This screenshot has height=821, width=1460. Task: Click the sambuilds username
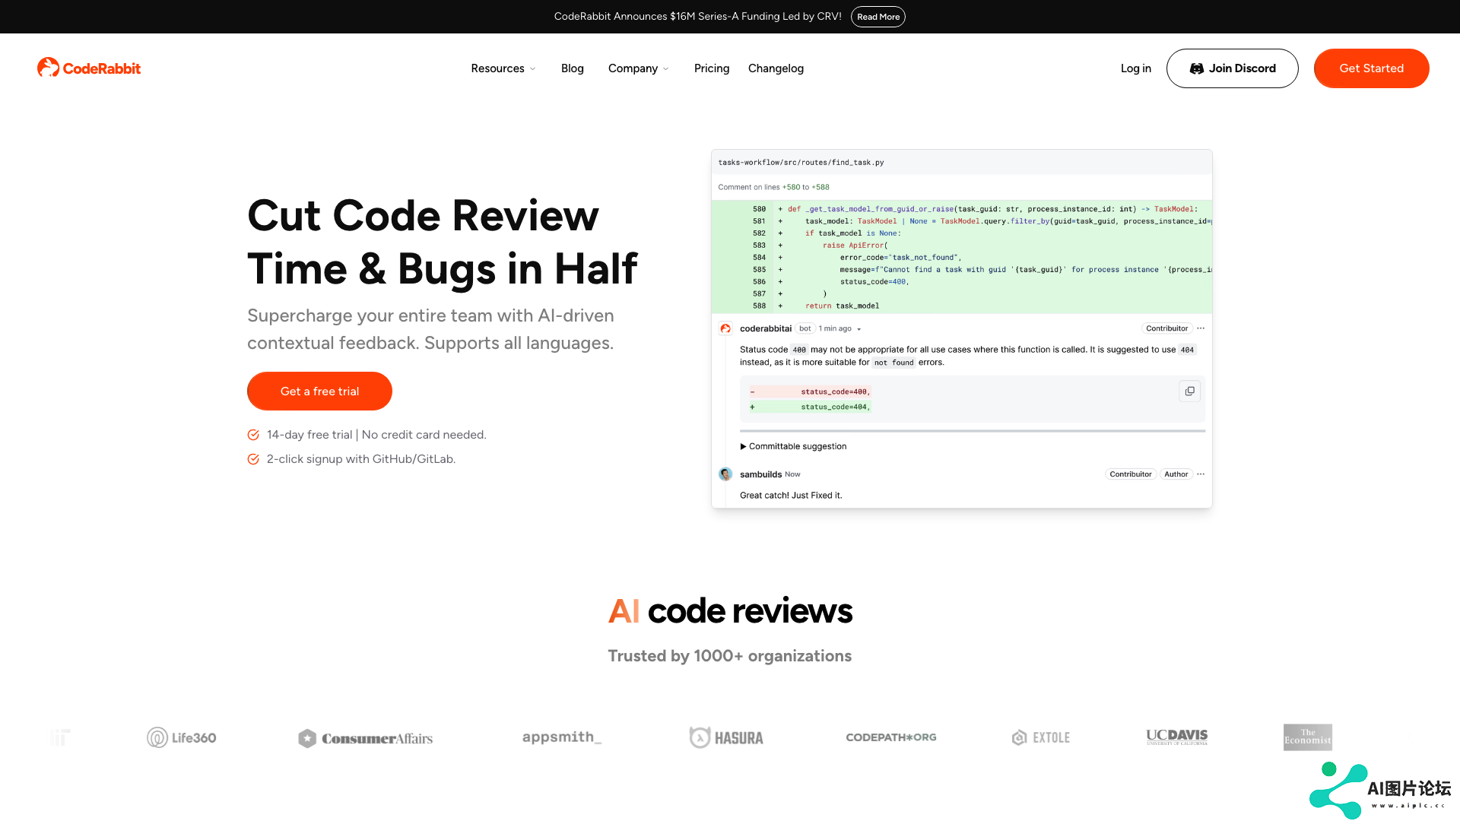pyautogui.click(x=760, y=474)
